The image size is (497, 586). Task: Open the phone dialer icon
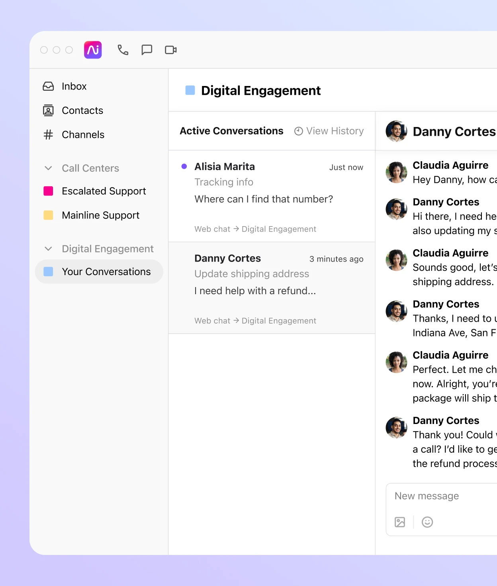(x=123, y=49)
